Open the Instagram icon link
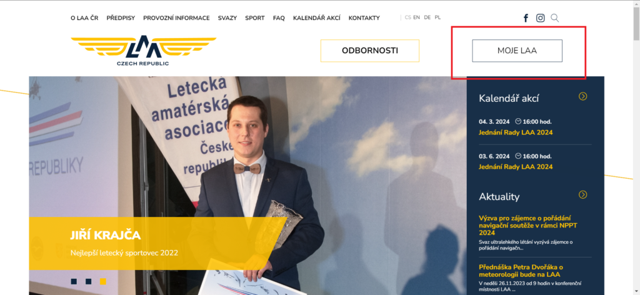Screen dimensions: 640x295 [x=541, y=18]
